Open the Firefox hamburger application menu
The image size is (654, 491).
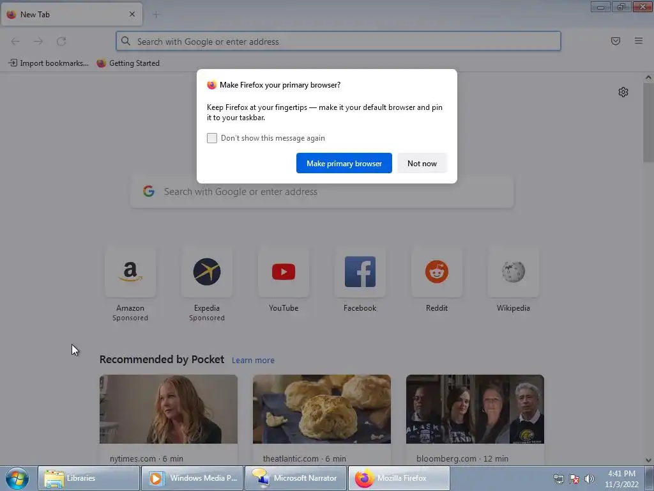coord(639,41)
